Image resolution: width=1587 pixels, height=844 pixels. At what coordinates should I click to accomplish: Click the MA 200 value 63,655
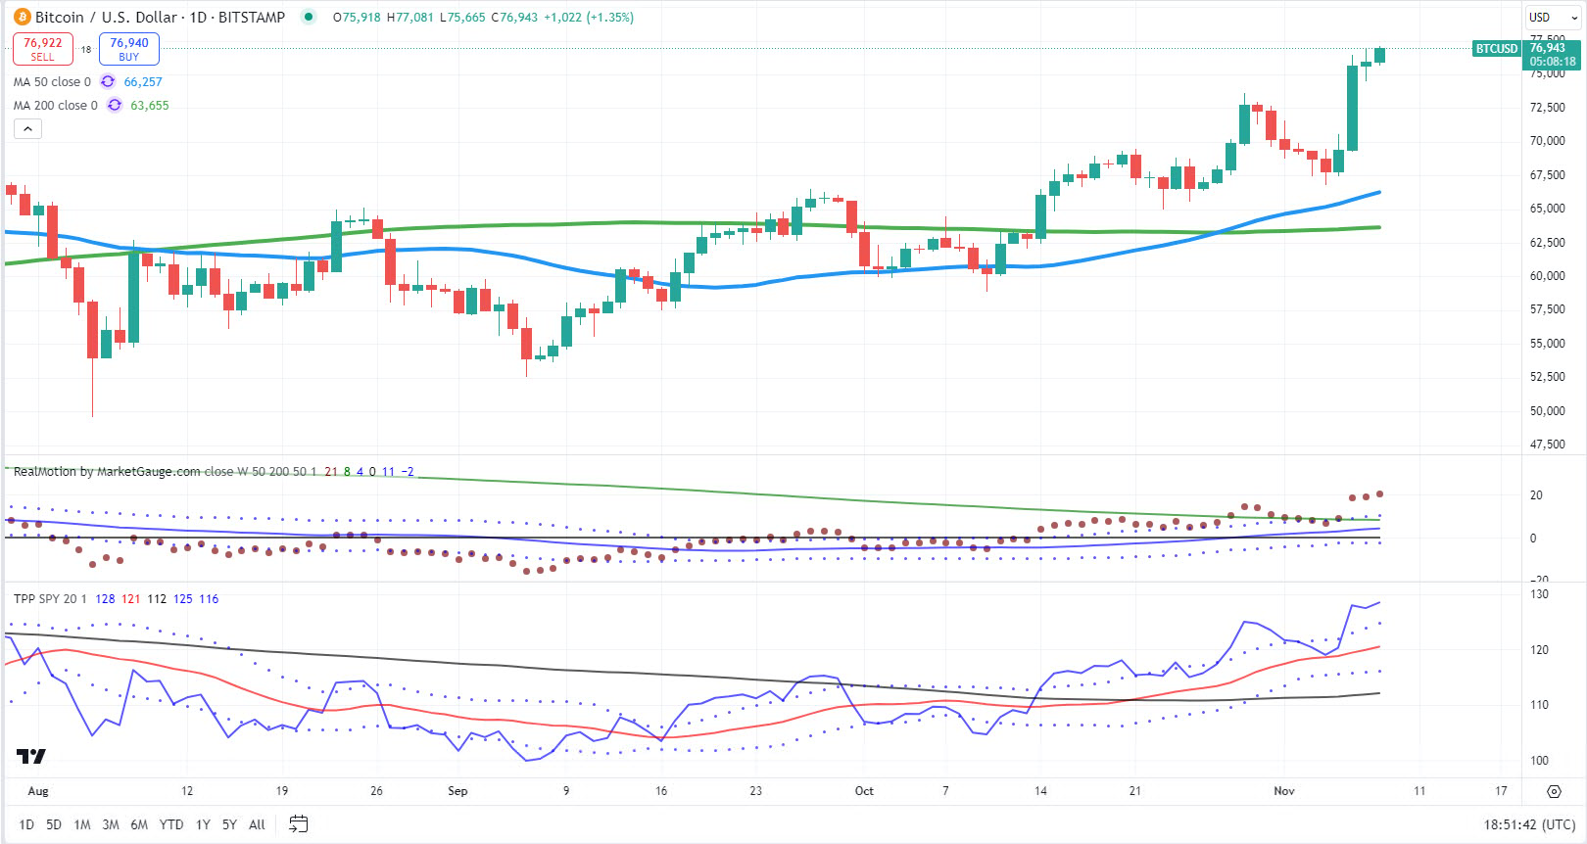pos(150,105)
